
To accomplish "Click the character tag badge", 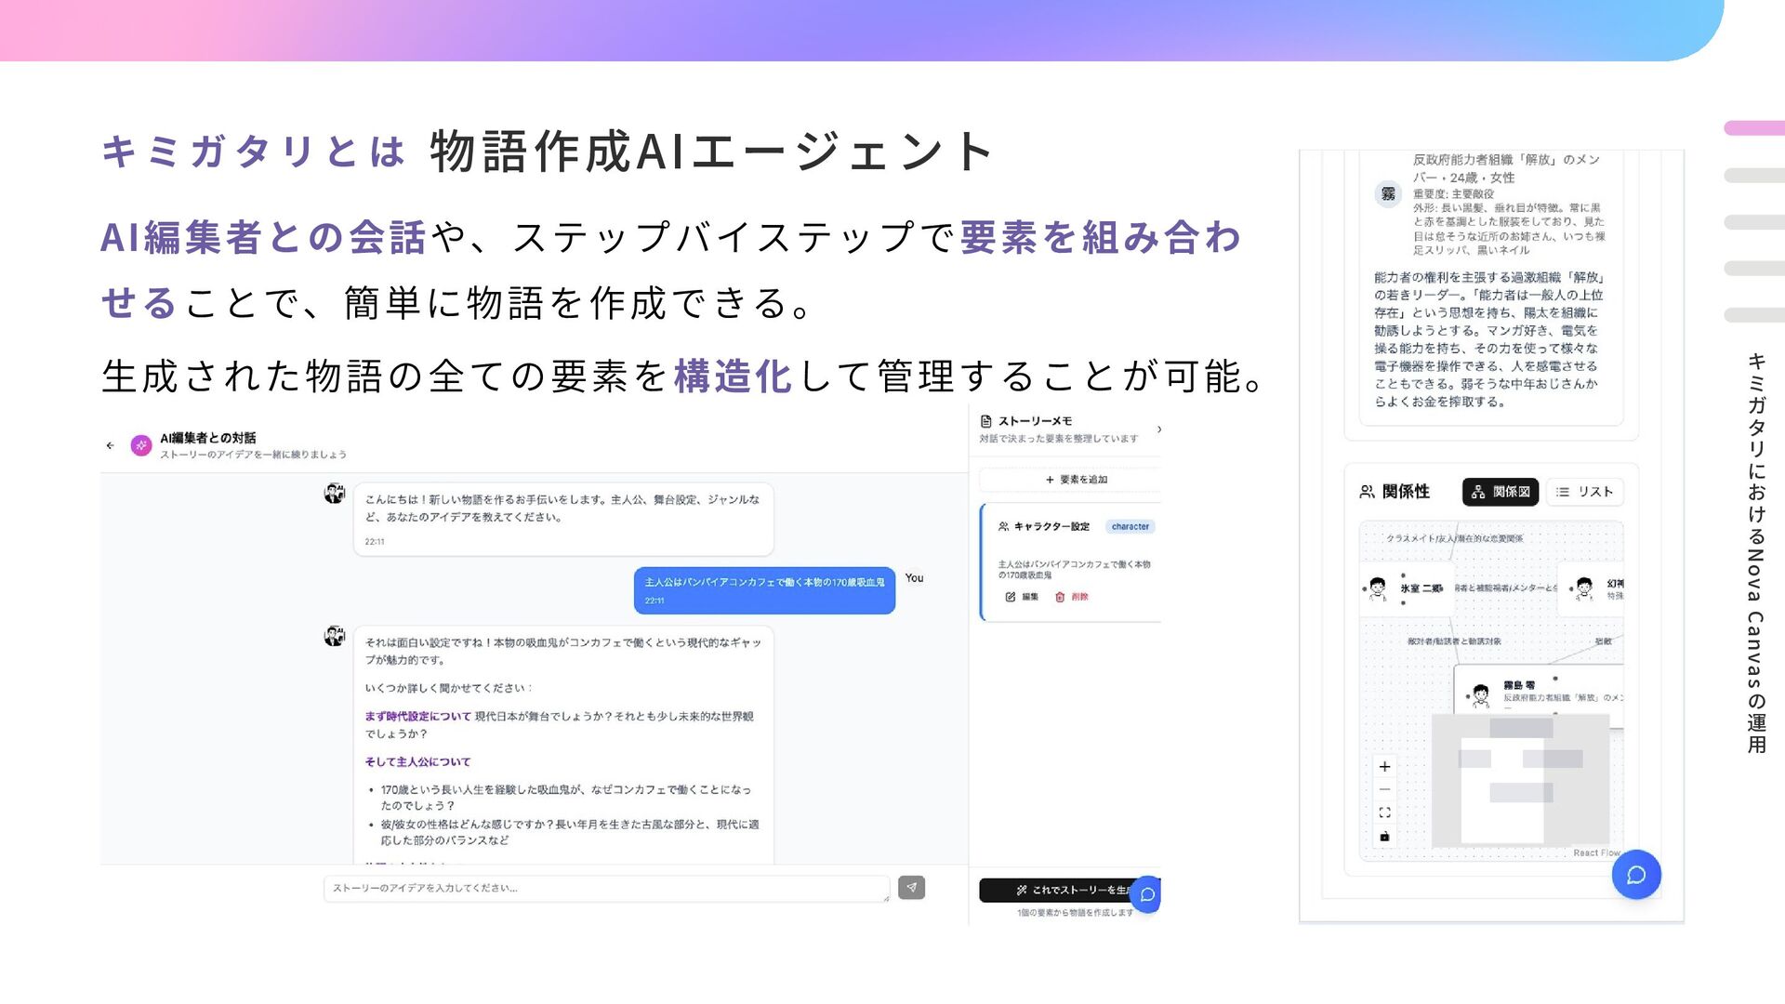I will click(x=1130, y=526).
